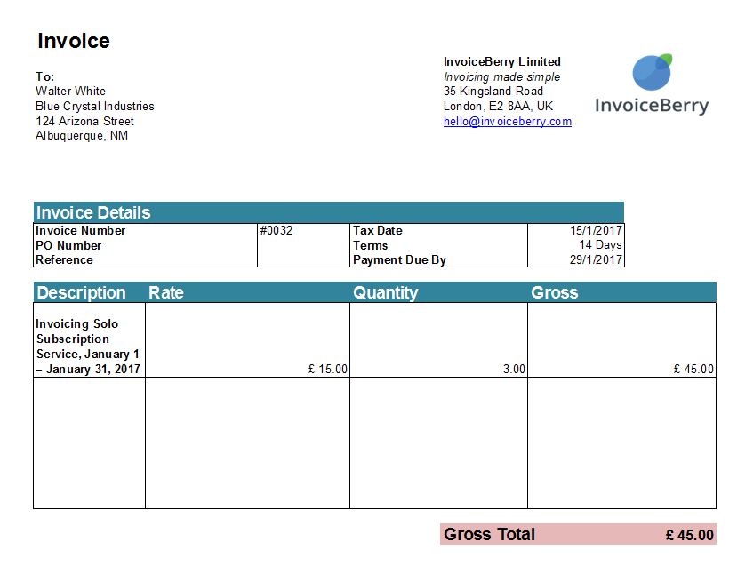Click the Payment Due By date 29/1/2017
The height and width of the screenshot is (574, 745).
pos(596,260)
